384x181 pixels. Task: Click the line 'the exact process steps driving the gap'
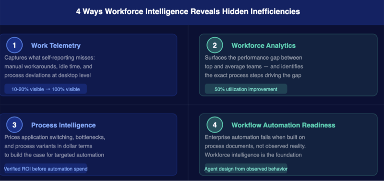(x=253, y=75)
